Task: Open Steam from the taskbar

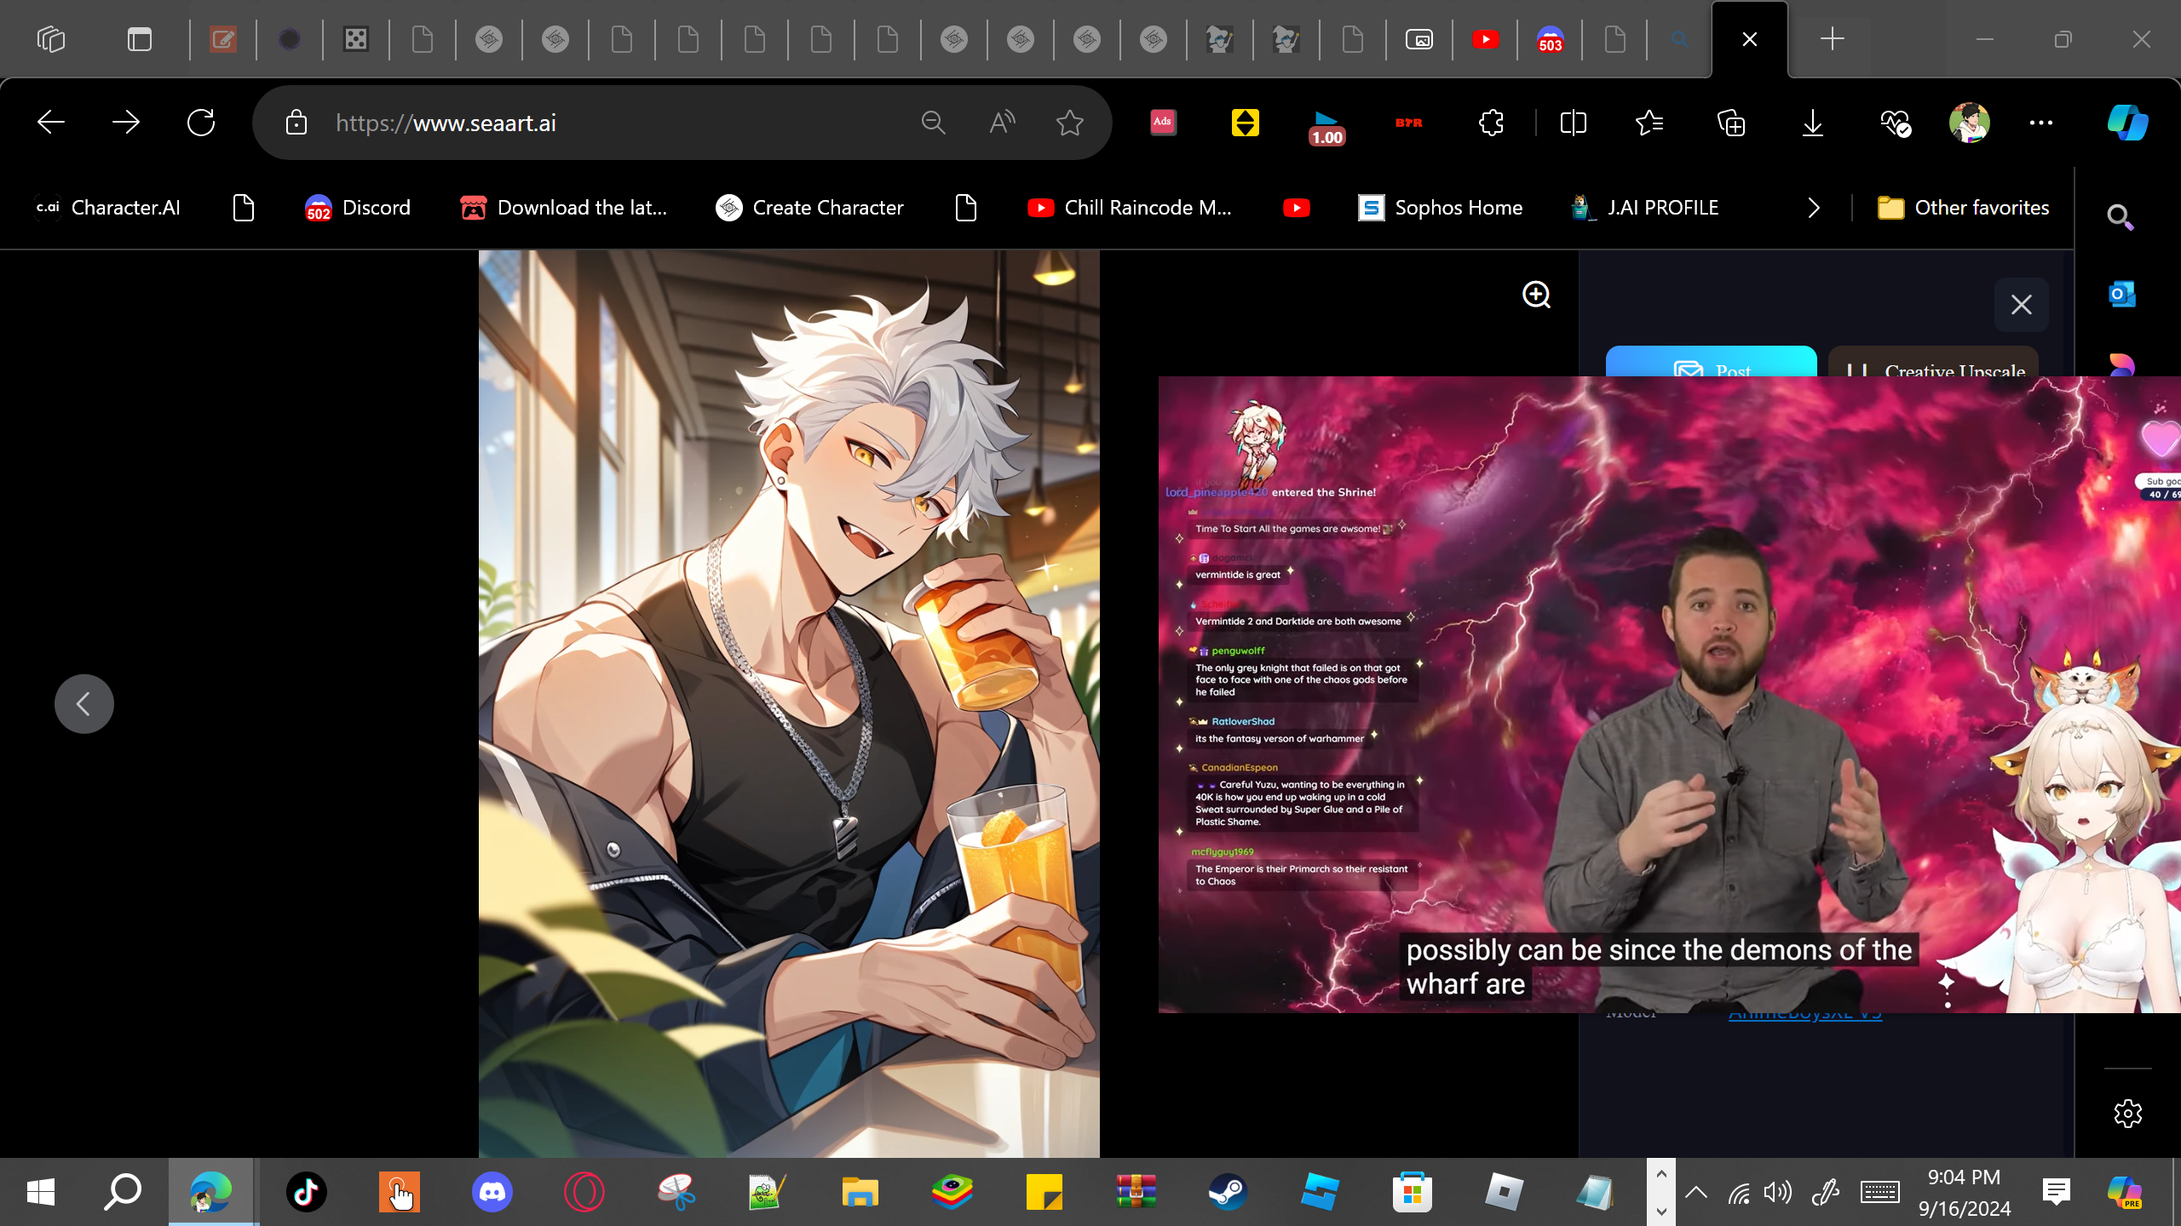Action: [1228, 1192]
